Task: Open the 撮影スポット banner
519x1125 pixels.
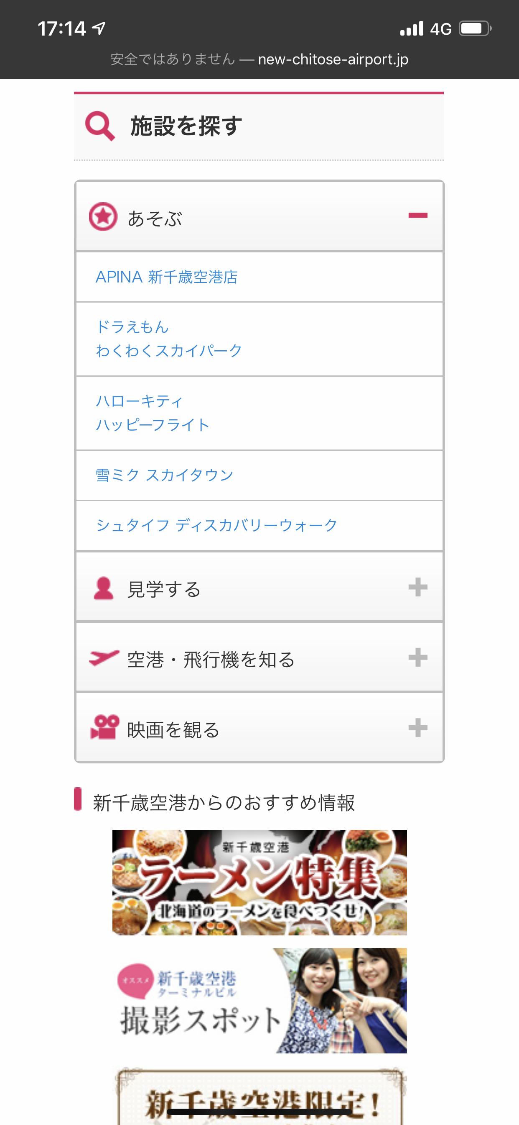Action: click(259, 1001)
